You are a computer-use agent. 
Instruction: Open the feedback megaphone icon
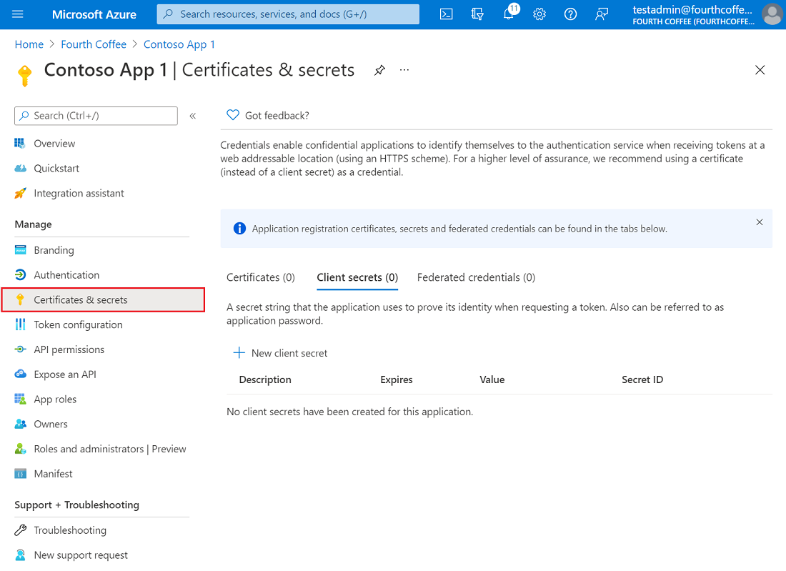point(602,14)
